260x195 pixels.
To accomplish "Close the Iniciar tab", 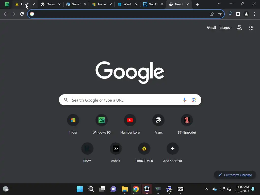I will (x=111, y=5).
